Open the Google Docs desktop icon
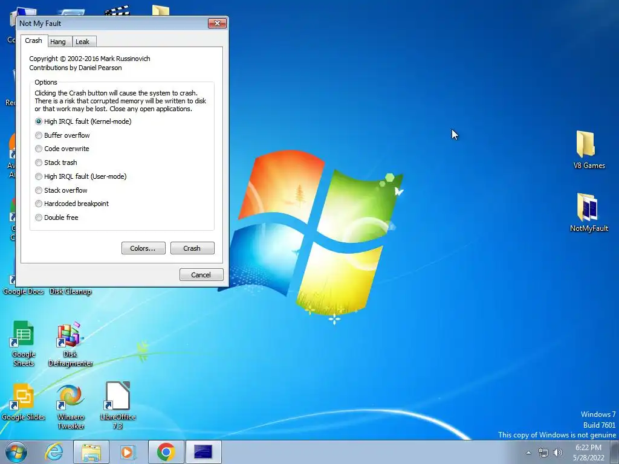This screenshot has width=619, height=464. [24, 291]
